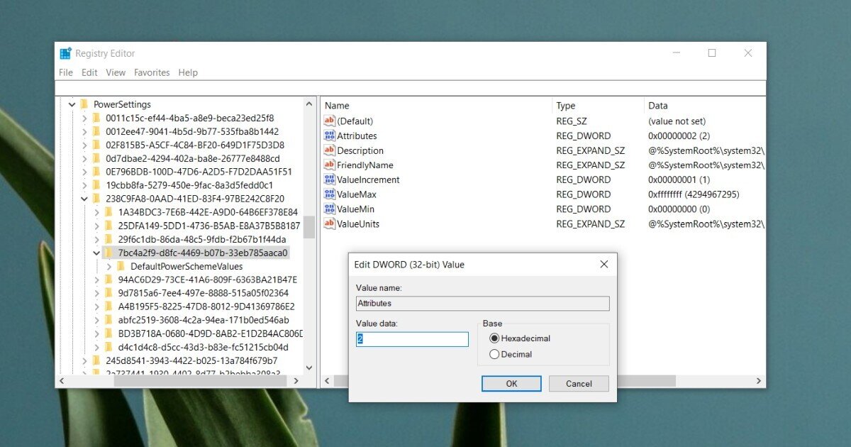Click the folder icon for 94AC6D29-73CE key

pyautogui.click(x=109, y=280)
